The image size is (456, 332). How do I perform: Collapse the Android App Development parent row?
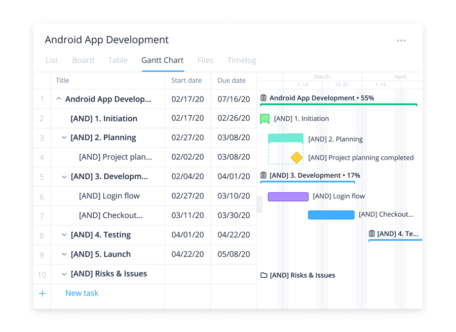click(x=59, y=98)
